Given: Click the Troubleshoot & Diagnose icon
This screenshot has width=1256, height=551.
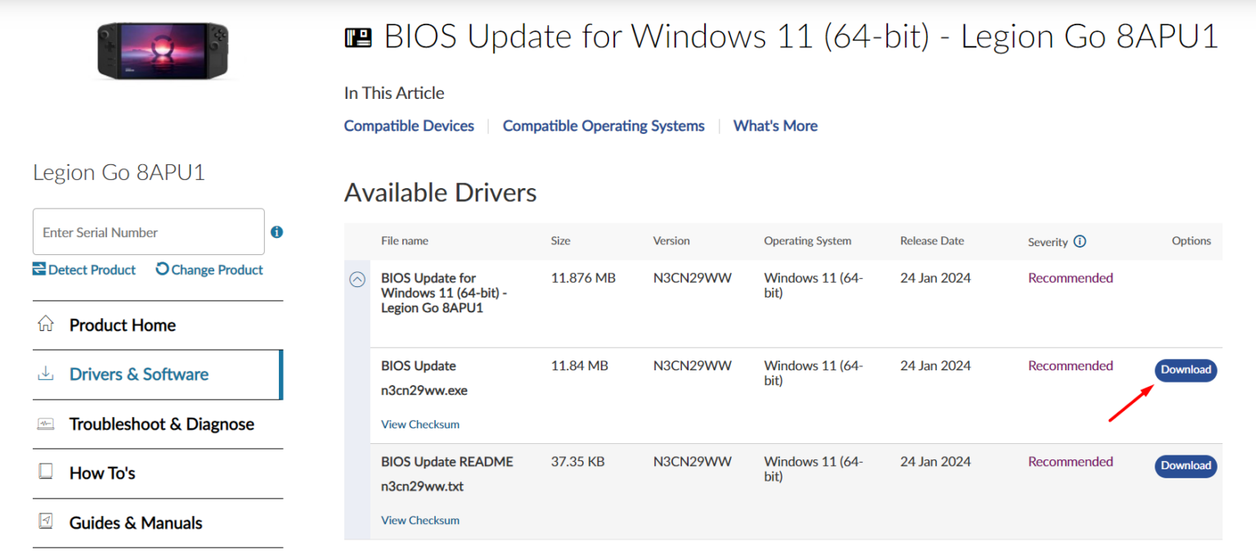Looking at the screenshot, I should [x=46, y=424].
